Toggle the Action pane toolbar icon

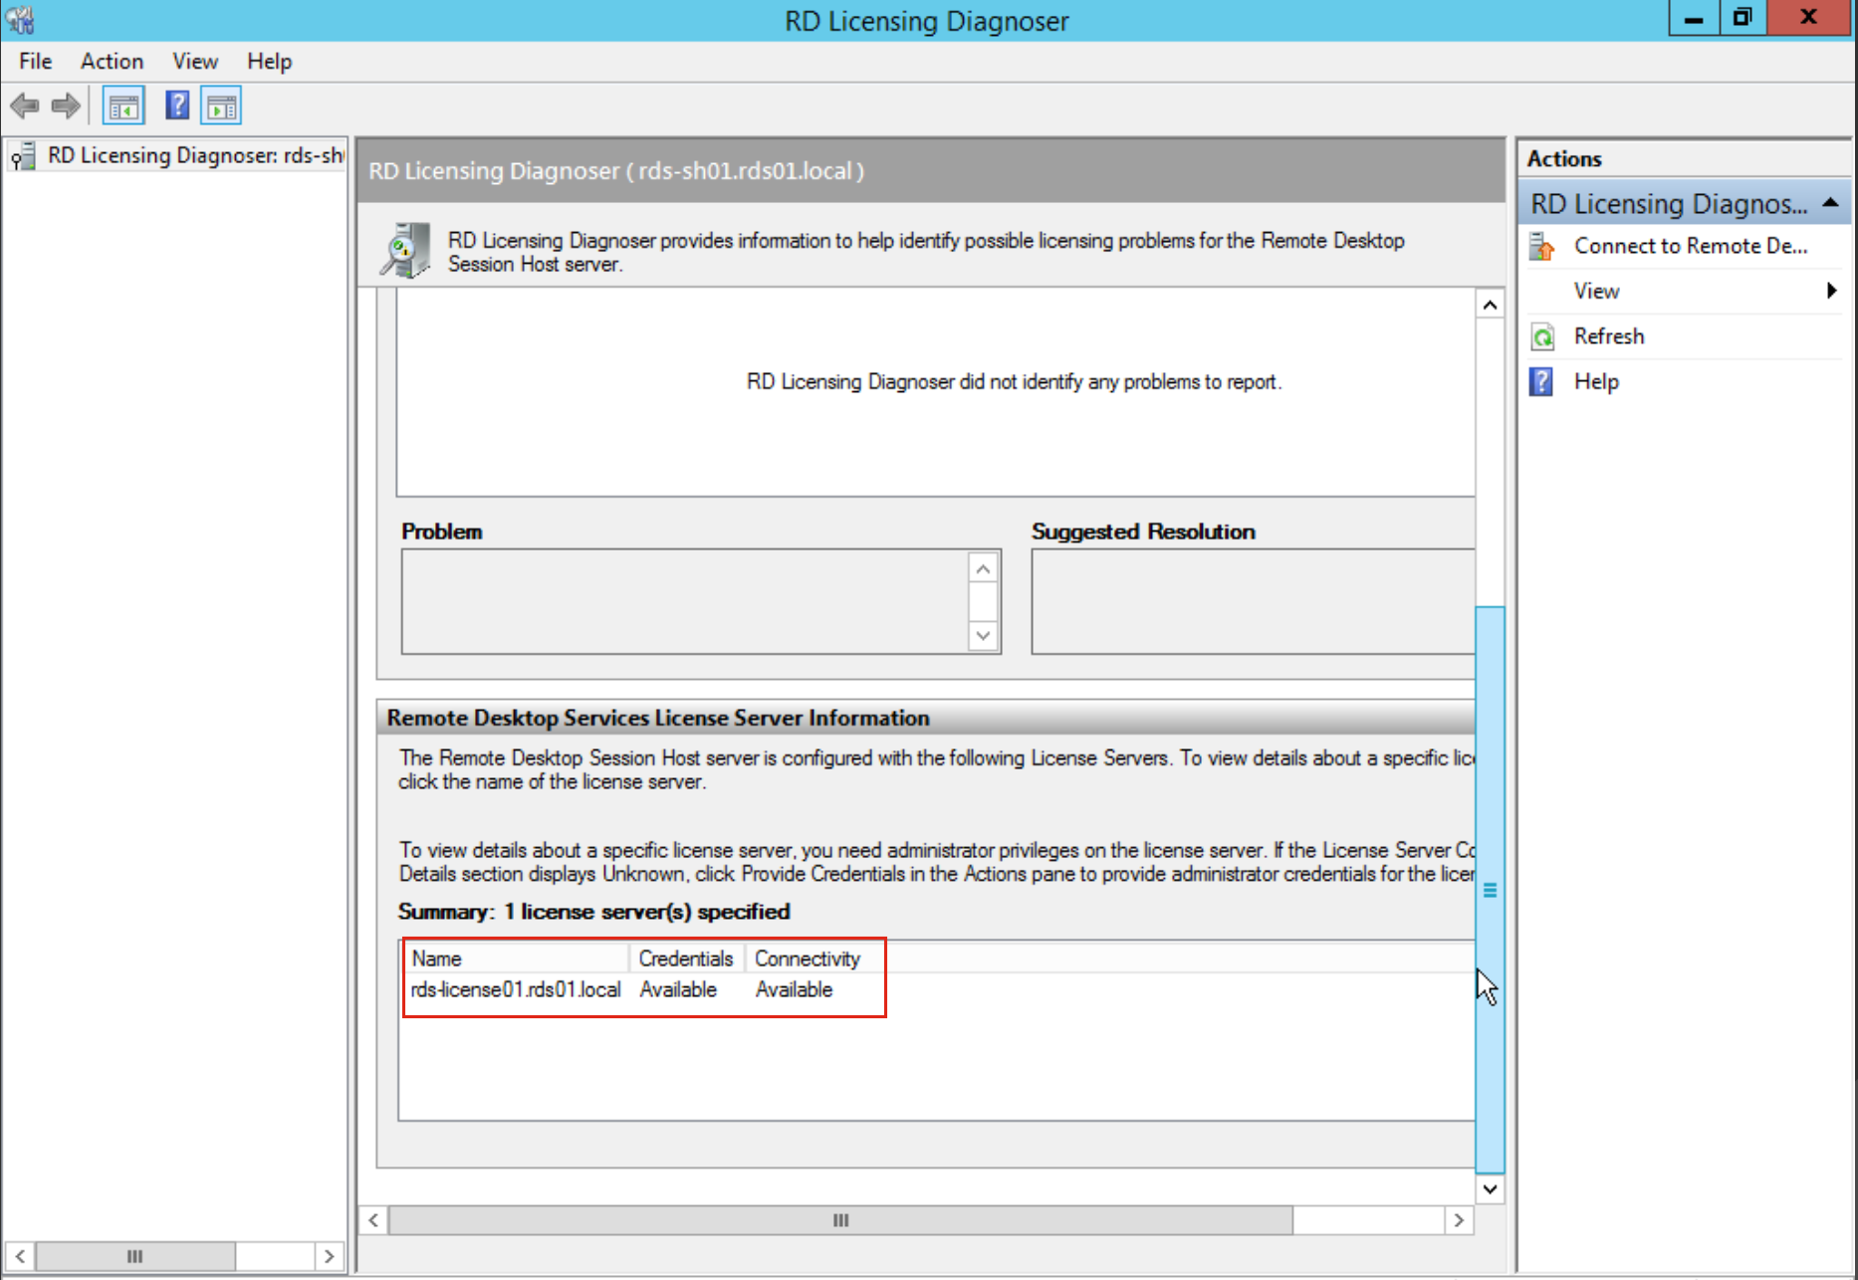tap(221, 107)
